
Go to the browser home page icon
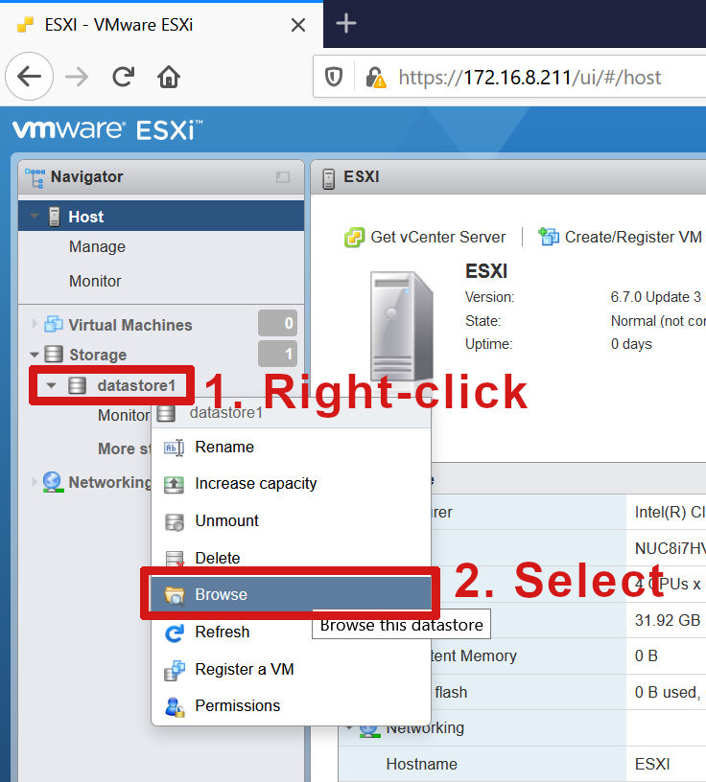[x=168, y=77]
